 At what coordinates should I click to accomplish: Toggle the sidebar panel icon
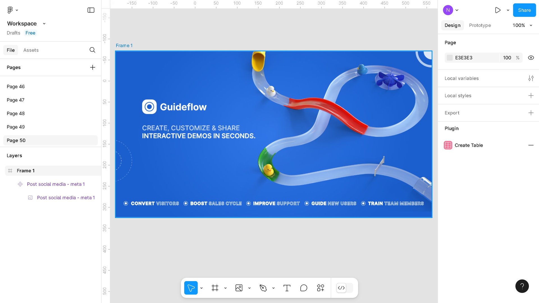91,10
